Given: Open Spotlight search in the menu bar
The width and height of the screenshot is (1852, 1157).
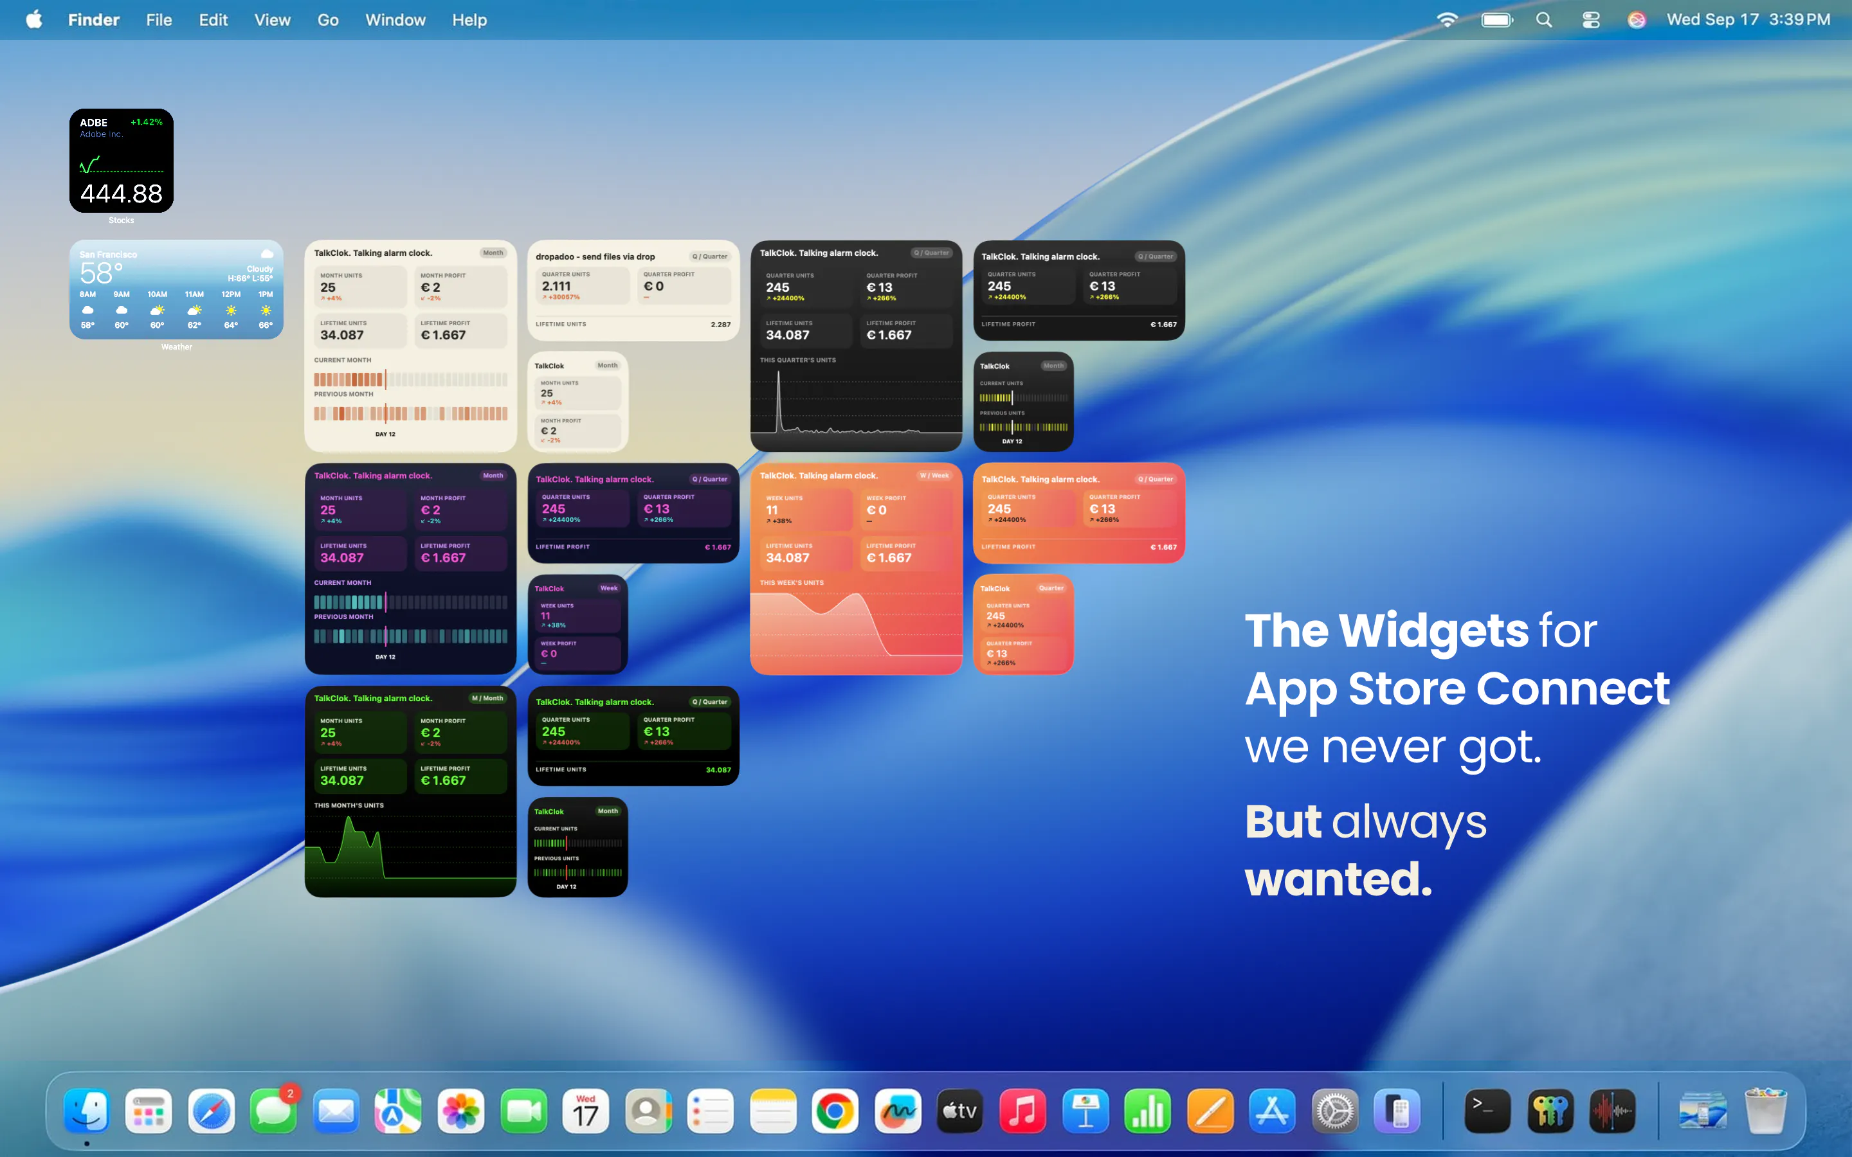Looking at the screenshot, I should [x=1545, y=20].
